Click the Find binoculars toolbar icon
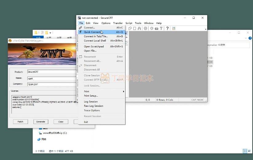This screenshot has height=160, width=253. point(140,28)
